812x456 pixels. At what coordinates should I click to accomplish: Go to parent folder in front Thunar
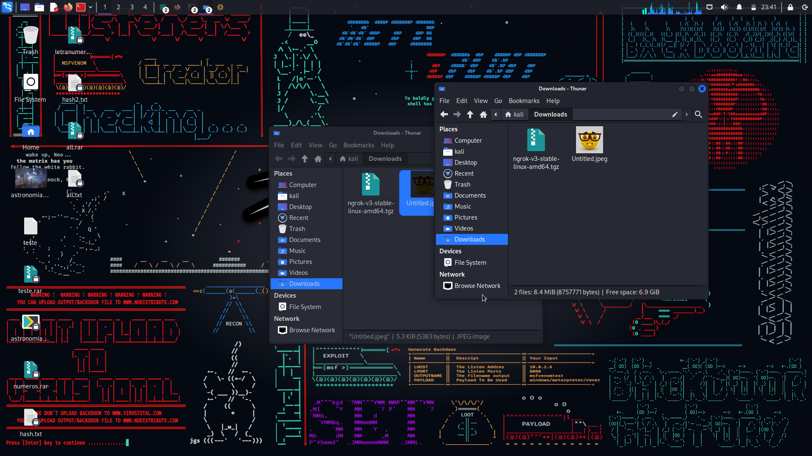[470, 114]
